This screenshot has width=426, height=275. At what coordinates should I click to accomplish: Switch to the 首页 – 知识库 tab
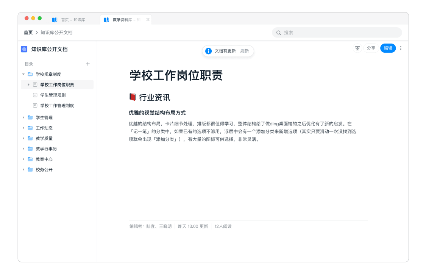click(x=73, y=20)
